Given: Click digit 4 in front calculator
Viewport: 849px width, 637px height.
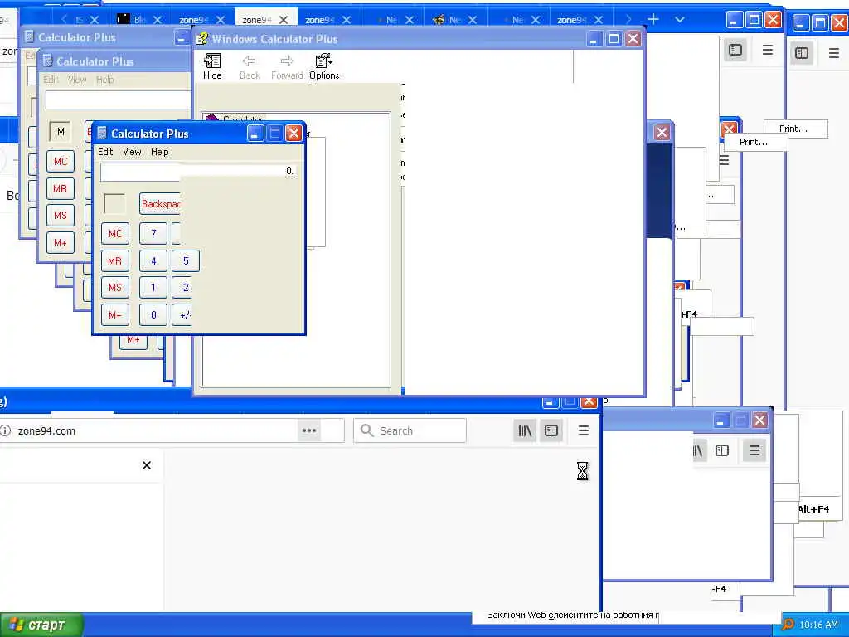Looking at the screenshot, I should pyautogui.click(x=153, y=261).
